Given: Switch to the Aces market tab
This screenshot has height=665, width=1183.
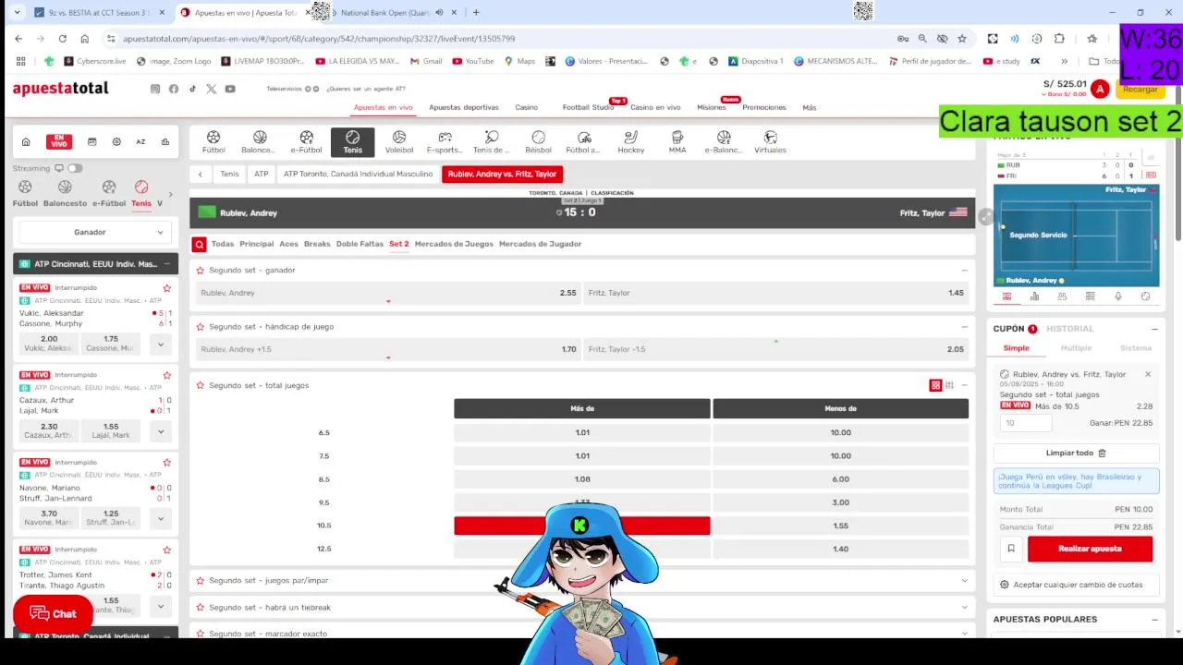Looking at the screenshot, I should tap(289, 244).
